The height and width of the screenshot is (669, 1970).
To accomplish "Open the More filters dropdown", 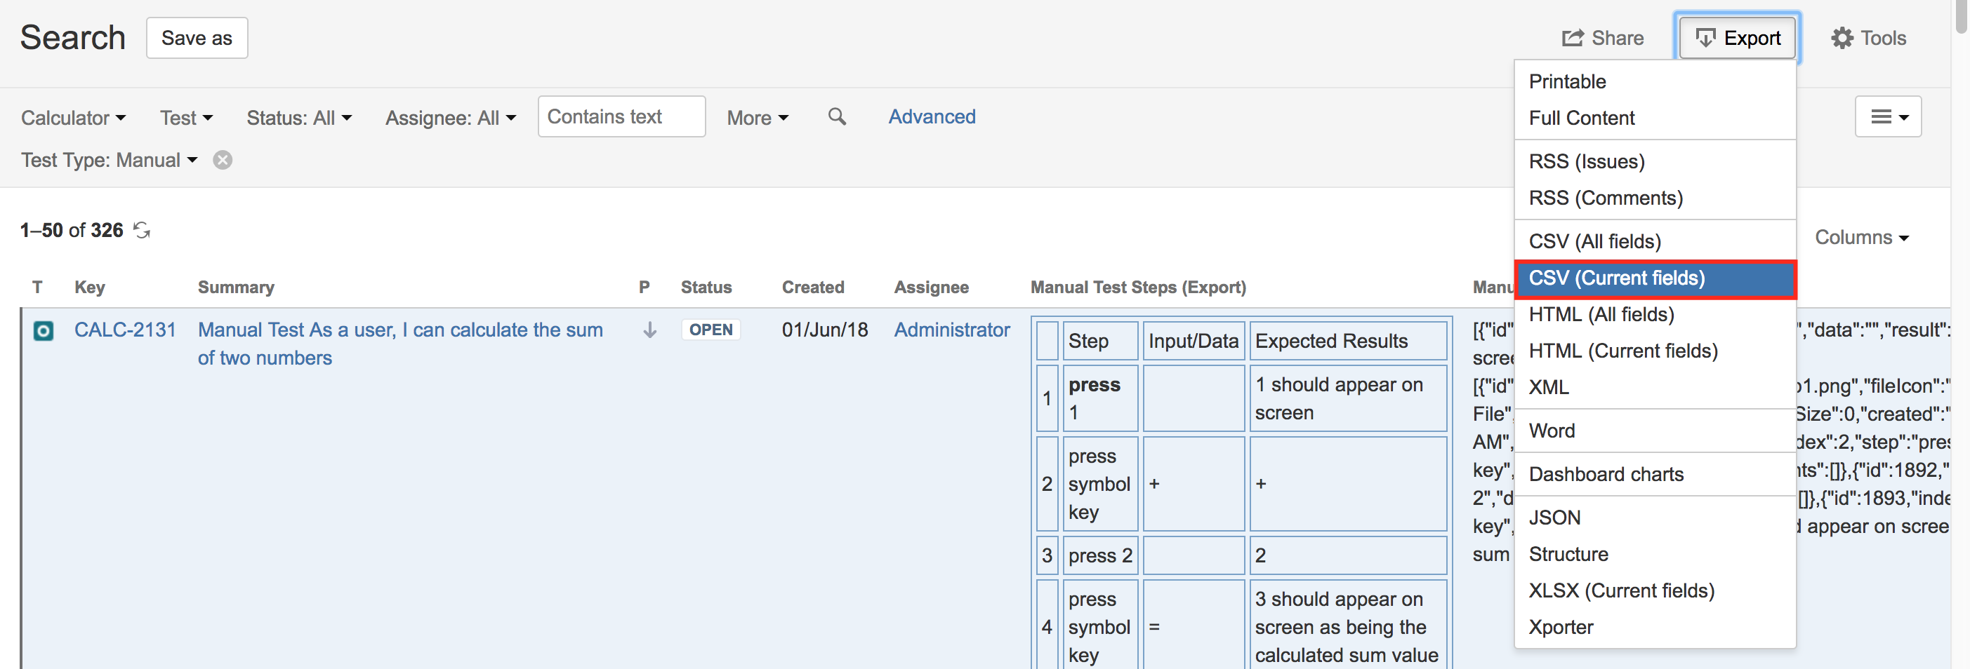I will 757,118.
